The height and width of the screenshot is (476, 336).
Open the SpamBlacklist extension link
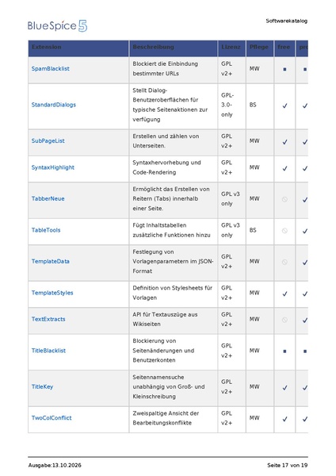(51, 69)
